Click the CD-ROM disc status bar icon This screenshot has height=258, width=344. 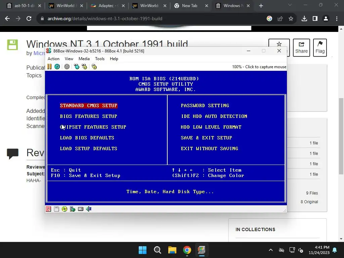64,209
